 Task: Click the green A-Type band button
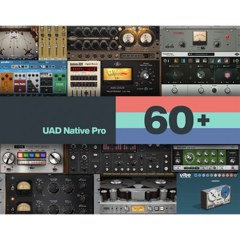click(26, 155)
